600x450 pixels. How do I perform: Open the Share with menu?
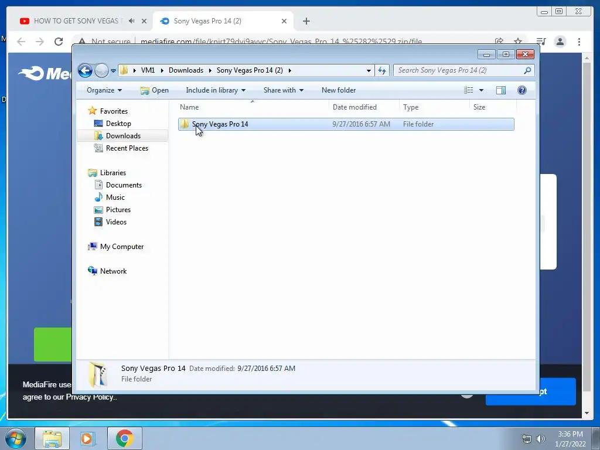(283, 90)
